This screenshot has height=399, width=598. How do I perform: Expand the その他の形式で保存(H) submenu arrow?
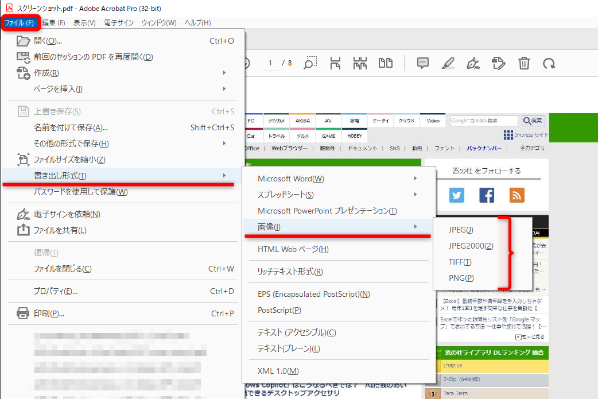pos(224,143)
